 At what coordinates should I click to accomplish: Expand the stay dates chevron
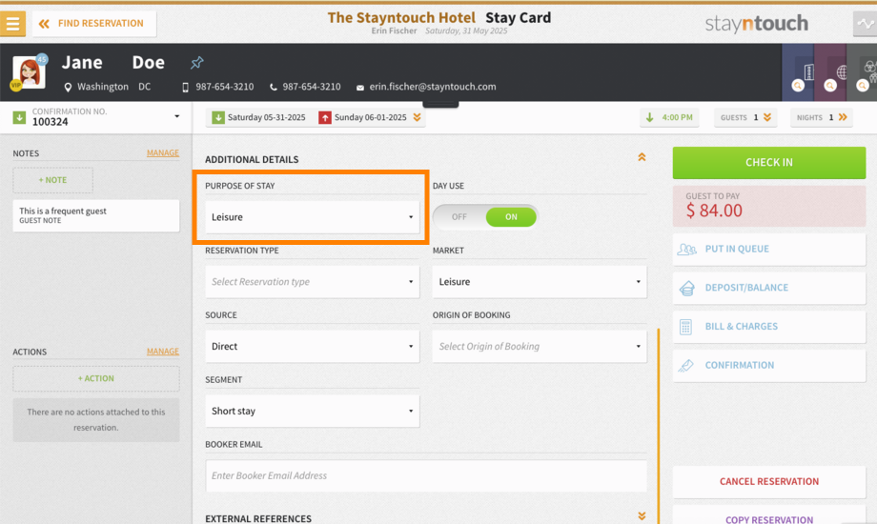point(417,117)
